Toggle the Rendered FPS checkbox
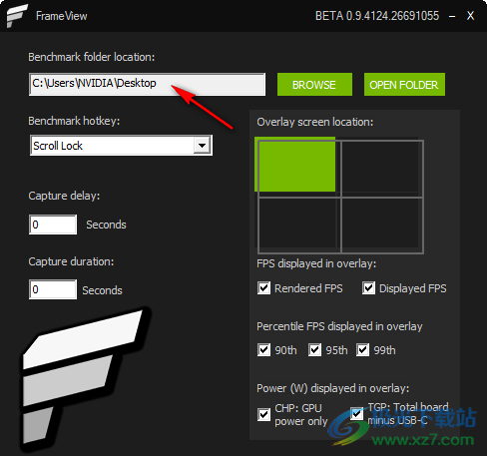Screen dimensions: 487x456 [x=263, y=288]
